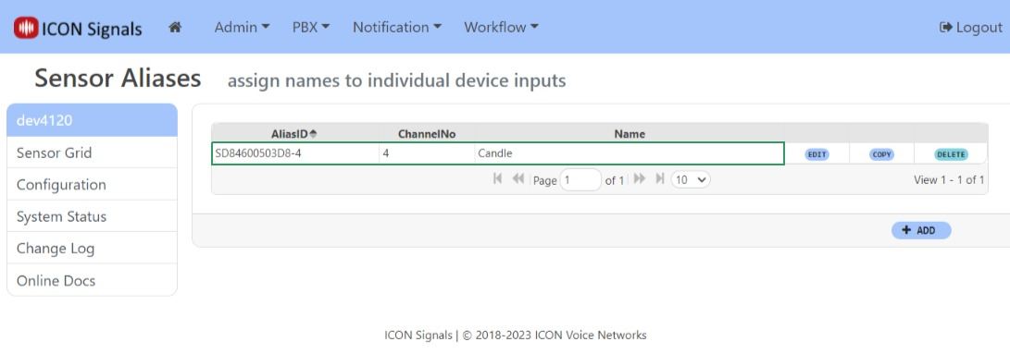Jump to the last page icon

click(659, 179)
